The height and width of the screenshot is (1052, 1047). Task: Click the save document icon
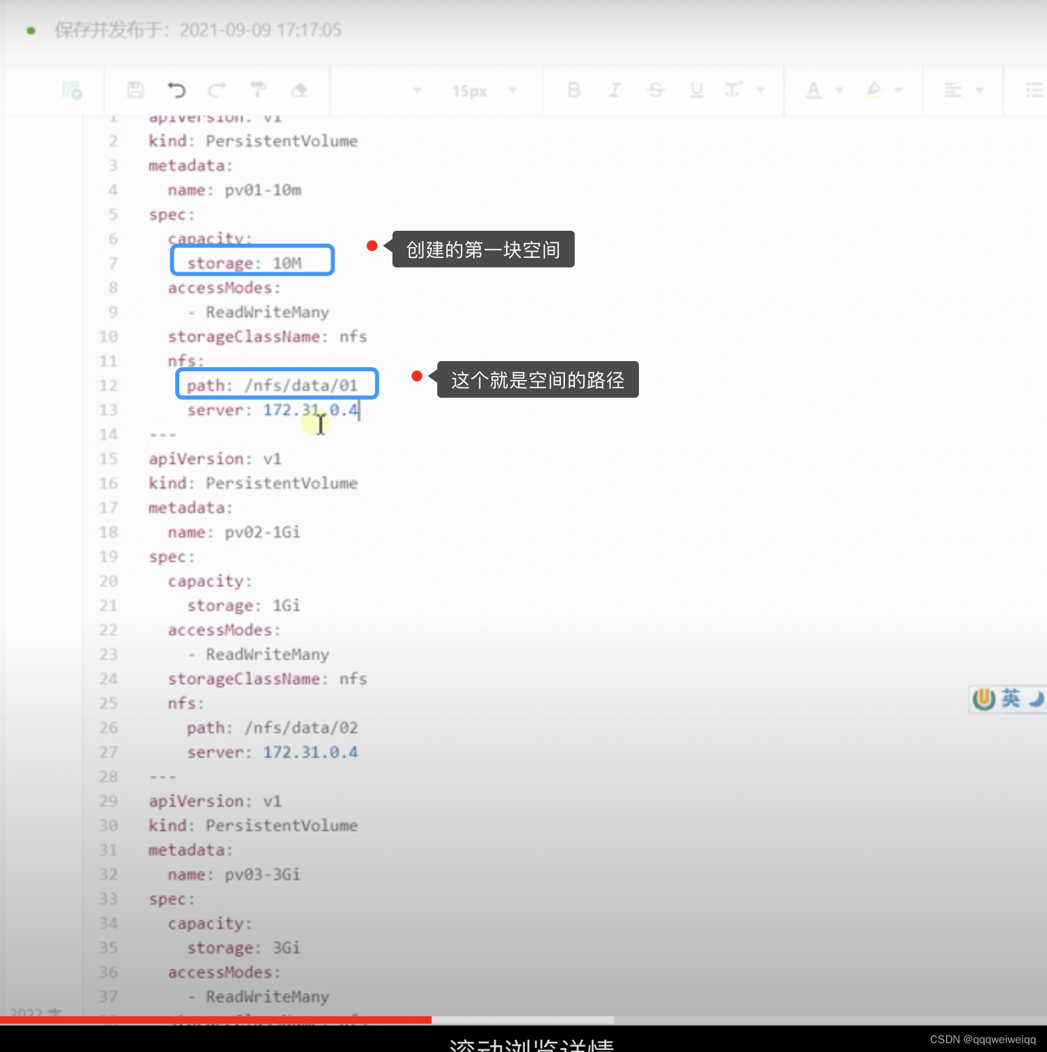click(x=136, y=90)
